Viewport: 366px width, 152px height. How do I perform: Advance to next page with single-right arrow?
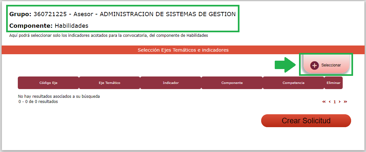pos(339,102)
